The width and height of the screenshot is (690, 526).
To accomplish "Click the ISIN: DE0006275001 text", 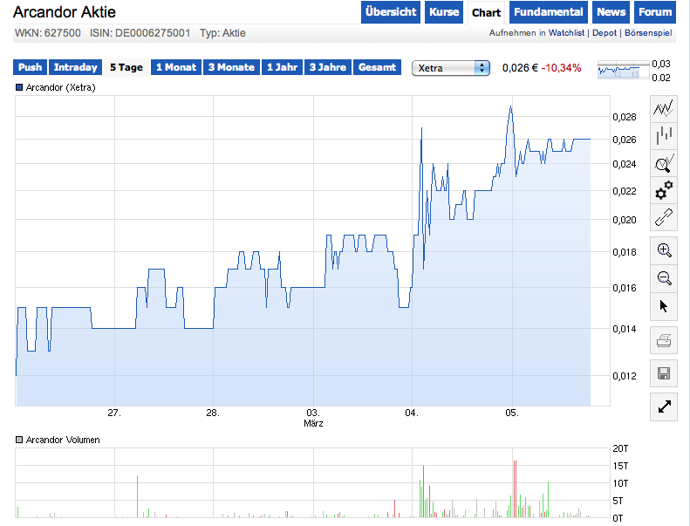I will coord(140,33).
